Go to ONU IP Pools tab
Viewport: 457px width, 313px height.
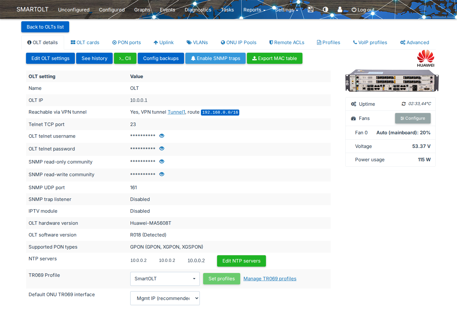coord(239,43)
